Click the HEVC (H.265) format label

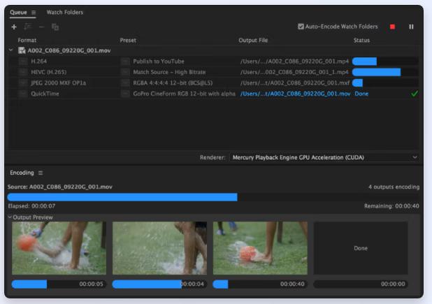pos(49,72)
